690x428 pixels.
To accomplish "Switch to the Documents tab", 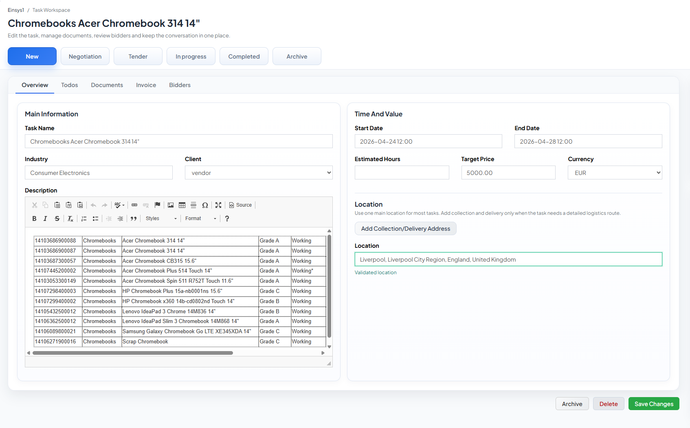I will pos(107,85).
